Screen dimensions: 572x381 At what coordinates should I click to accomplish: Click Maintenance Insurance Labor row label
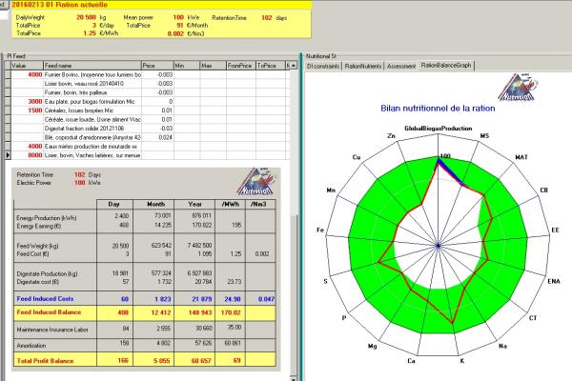pos(52,330)
